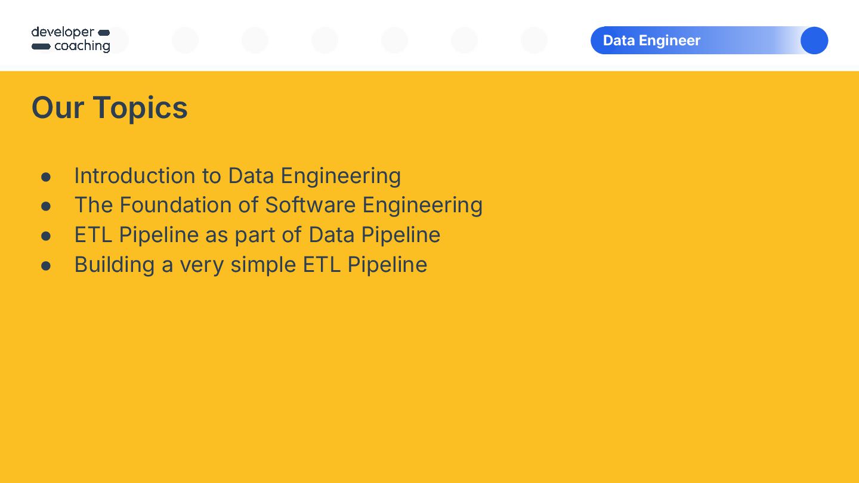Click the faint gray circle partly behind the logo

click(x=119, y=41)
